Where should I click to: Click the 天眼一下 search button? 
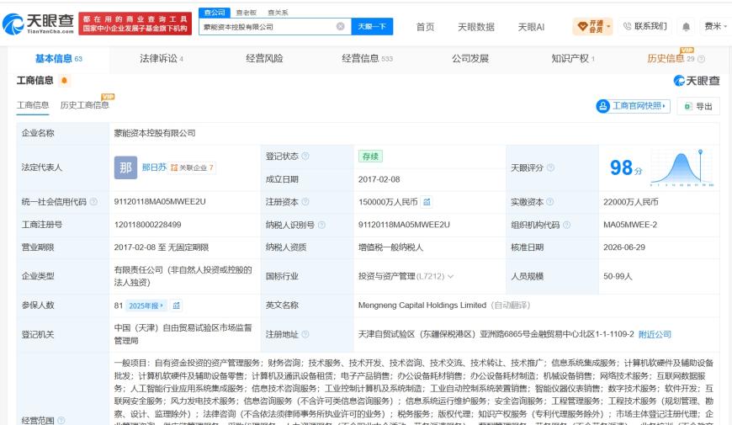[372, 27]
